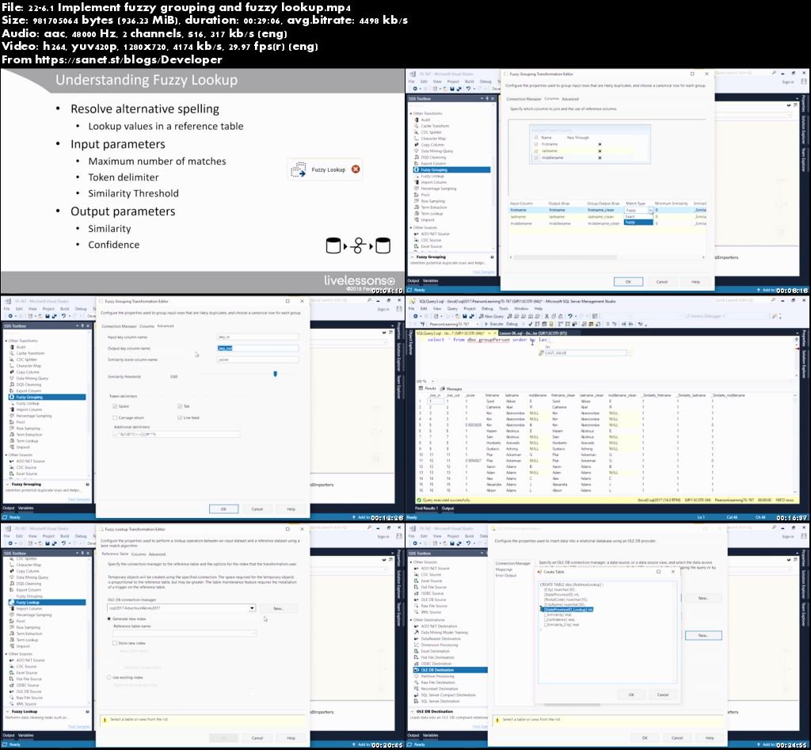Viewport: 811px width, 750px height.
Task: Enable the Carriage return delimiter checkbox
Action: [x=115, y=418]
